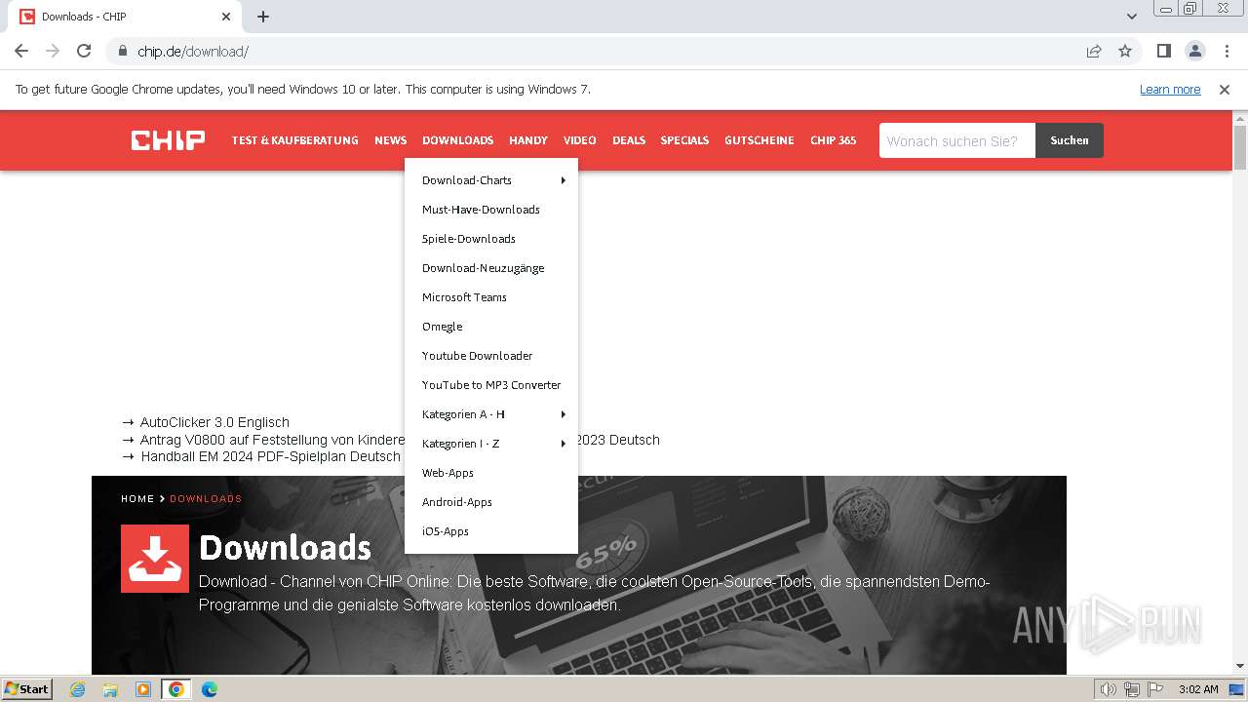
Task: Click the Learn more link
Action: point(1170,89)
